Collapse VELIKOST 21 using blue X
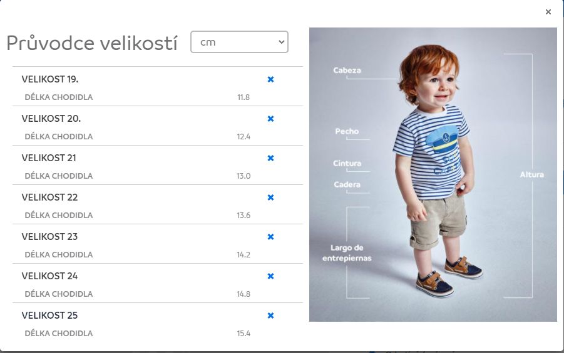This screenshot has width=564, height=353. tap(271, 158)
